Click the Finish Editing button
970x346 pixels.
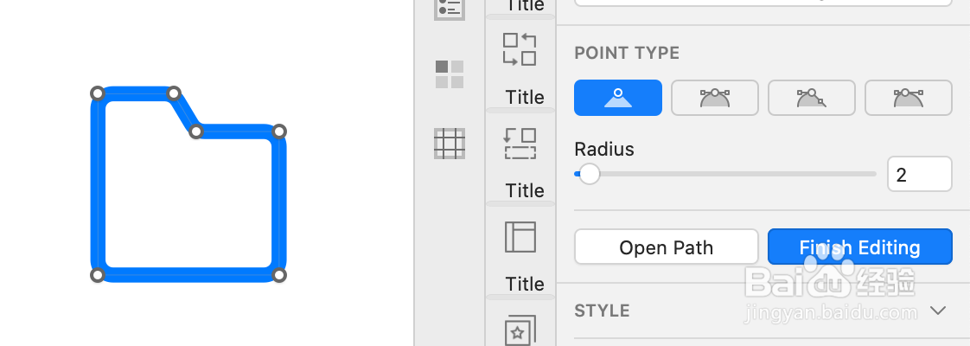pos(860,247)
